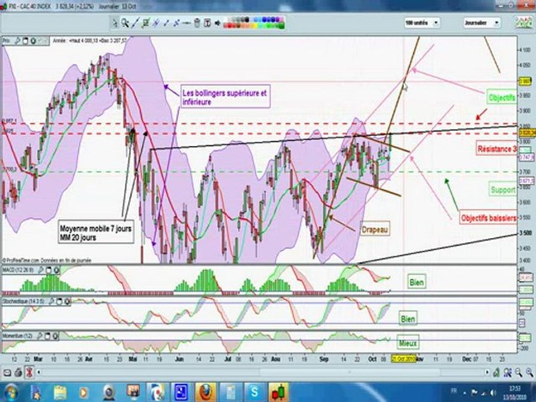Click the scrollbar left arrow
Image resolution: width=536 pixels, height=402 pixels.
[39, 372]
